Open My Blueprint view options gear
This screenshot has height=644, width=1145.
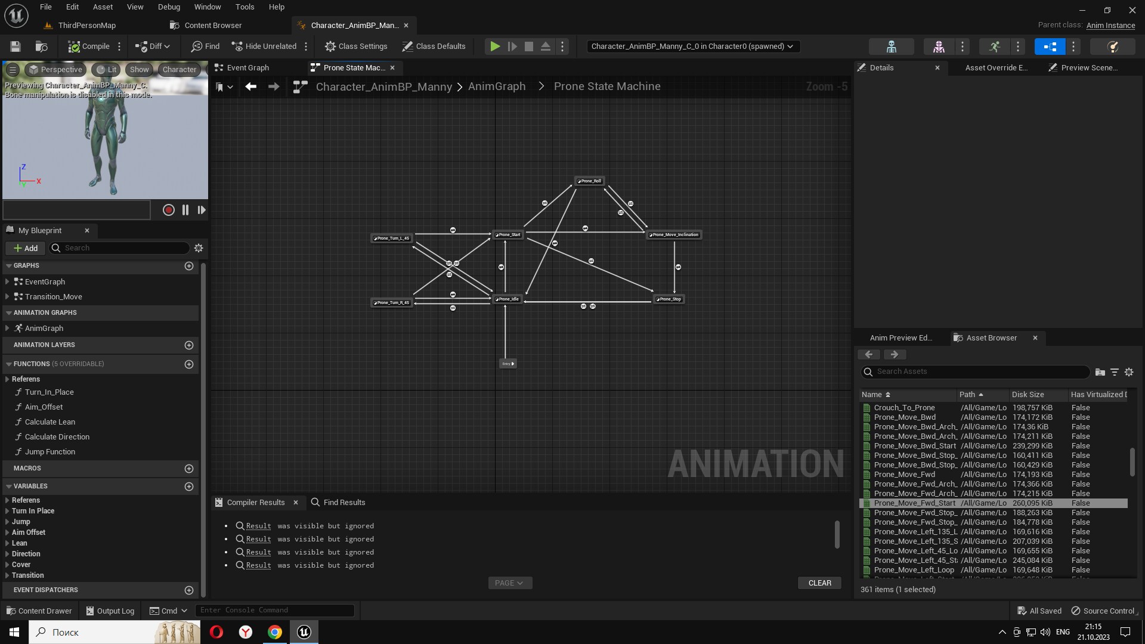tap(199, 248)
